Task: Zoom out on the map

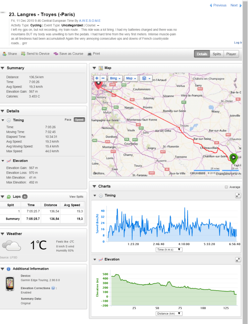Action: coord(103,78)
